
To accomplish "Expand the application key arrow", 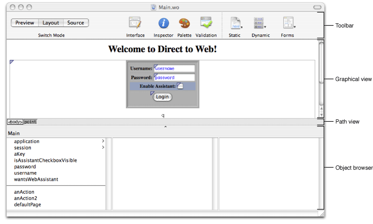I will [103, 141].
